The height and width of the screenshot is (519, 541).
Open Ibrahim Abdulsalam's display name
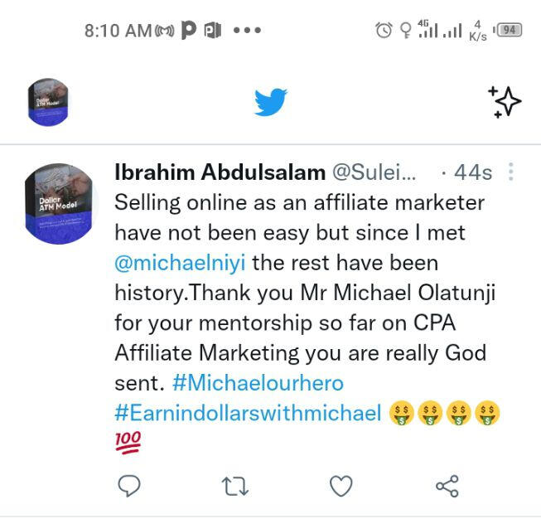pos(220,172)
